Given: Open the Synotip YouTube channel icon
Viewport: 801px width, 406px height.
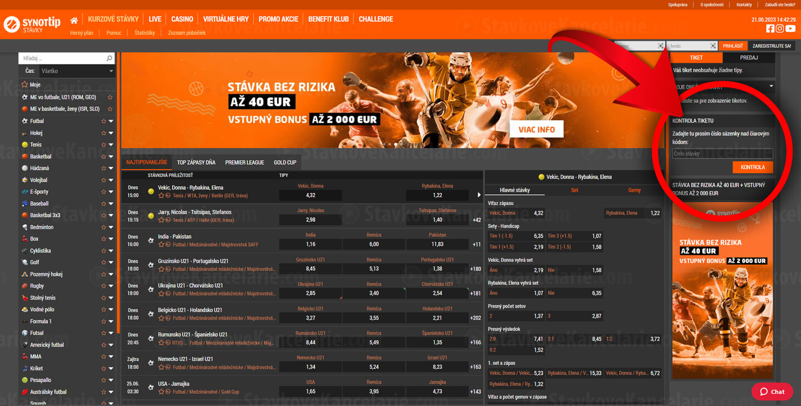Looking at the screenshot, I should [x=790, y=29].
